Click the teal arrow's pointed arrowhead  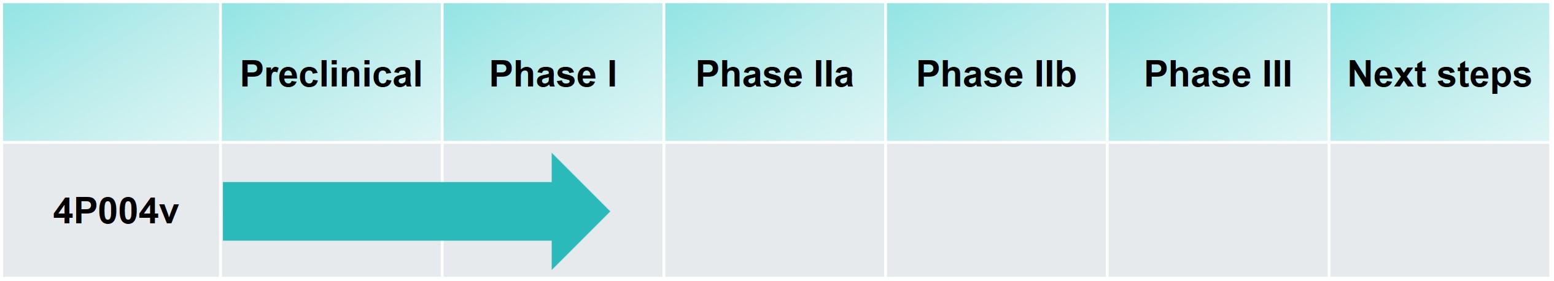(580, 211)
